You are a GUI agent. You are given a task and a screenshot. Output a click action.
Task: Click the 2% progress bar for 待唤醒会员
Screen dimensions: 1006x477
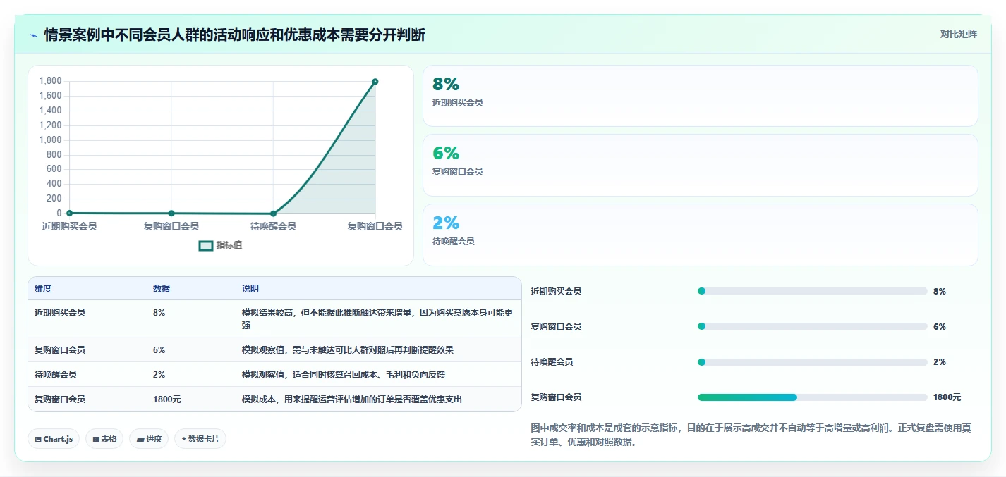812,361
